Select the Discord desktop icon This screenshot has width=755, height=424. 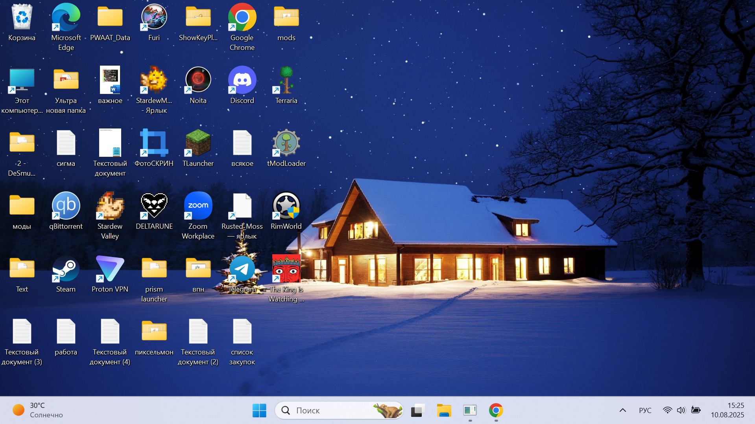coord(242,80)
